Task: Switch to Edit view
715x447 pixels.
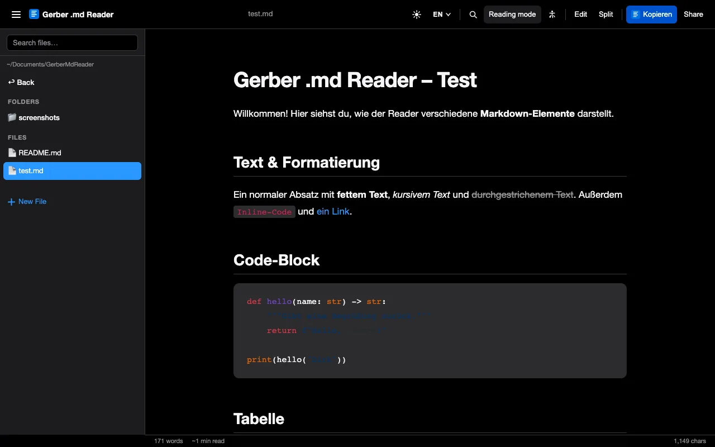Action: 581,15
